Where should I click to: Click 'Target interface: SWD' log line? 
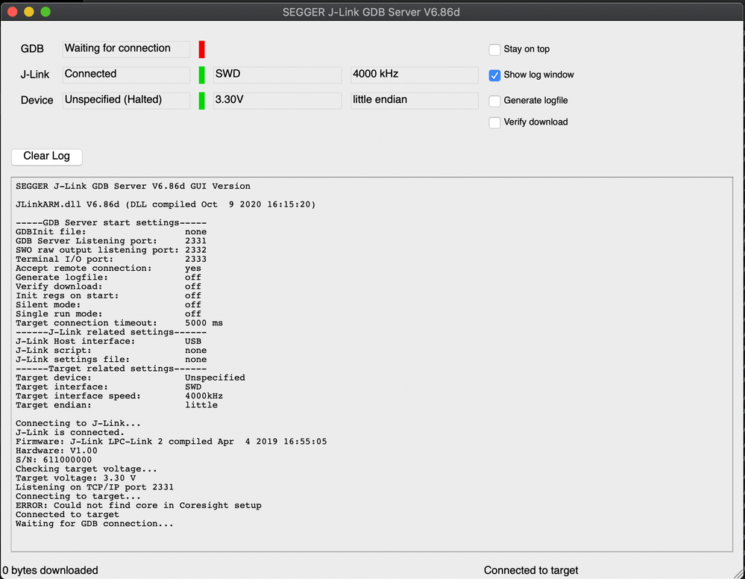pyautogui.click(x=108, y=387)
